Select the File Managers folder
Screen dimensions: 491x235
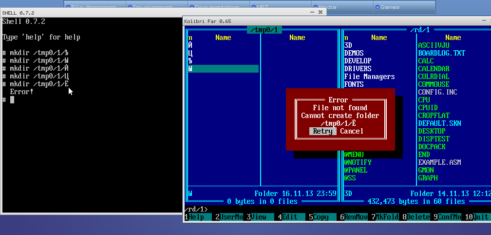(369, 77)
